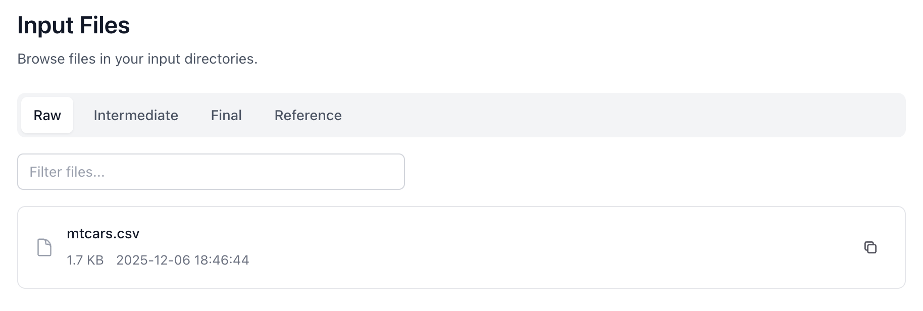Show Final directory files
The image size is (923, 311).
(226, 115)
